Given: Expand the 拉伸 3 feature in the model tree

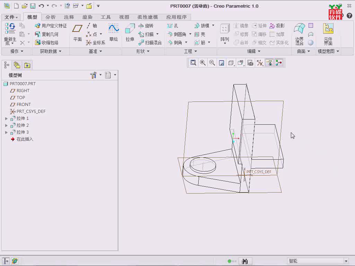Looking at the screenshot, I should 6,132.
